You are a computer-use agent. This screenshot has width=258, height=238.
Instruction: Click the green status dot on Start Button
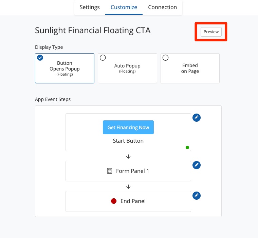click(x=187, y=147)
